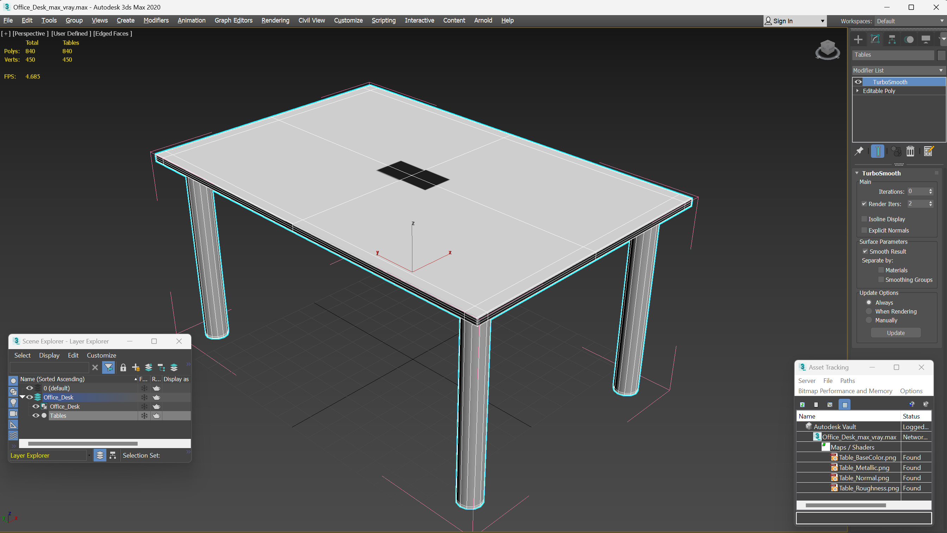947x533 pixels.
Task: Open the Modifier List dropdown
Action: click(x=898, y=70)
